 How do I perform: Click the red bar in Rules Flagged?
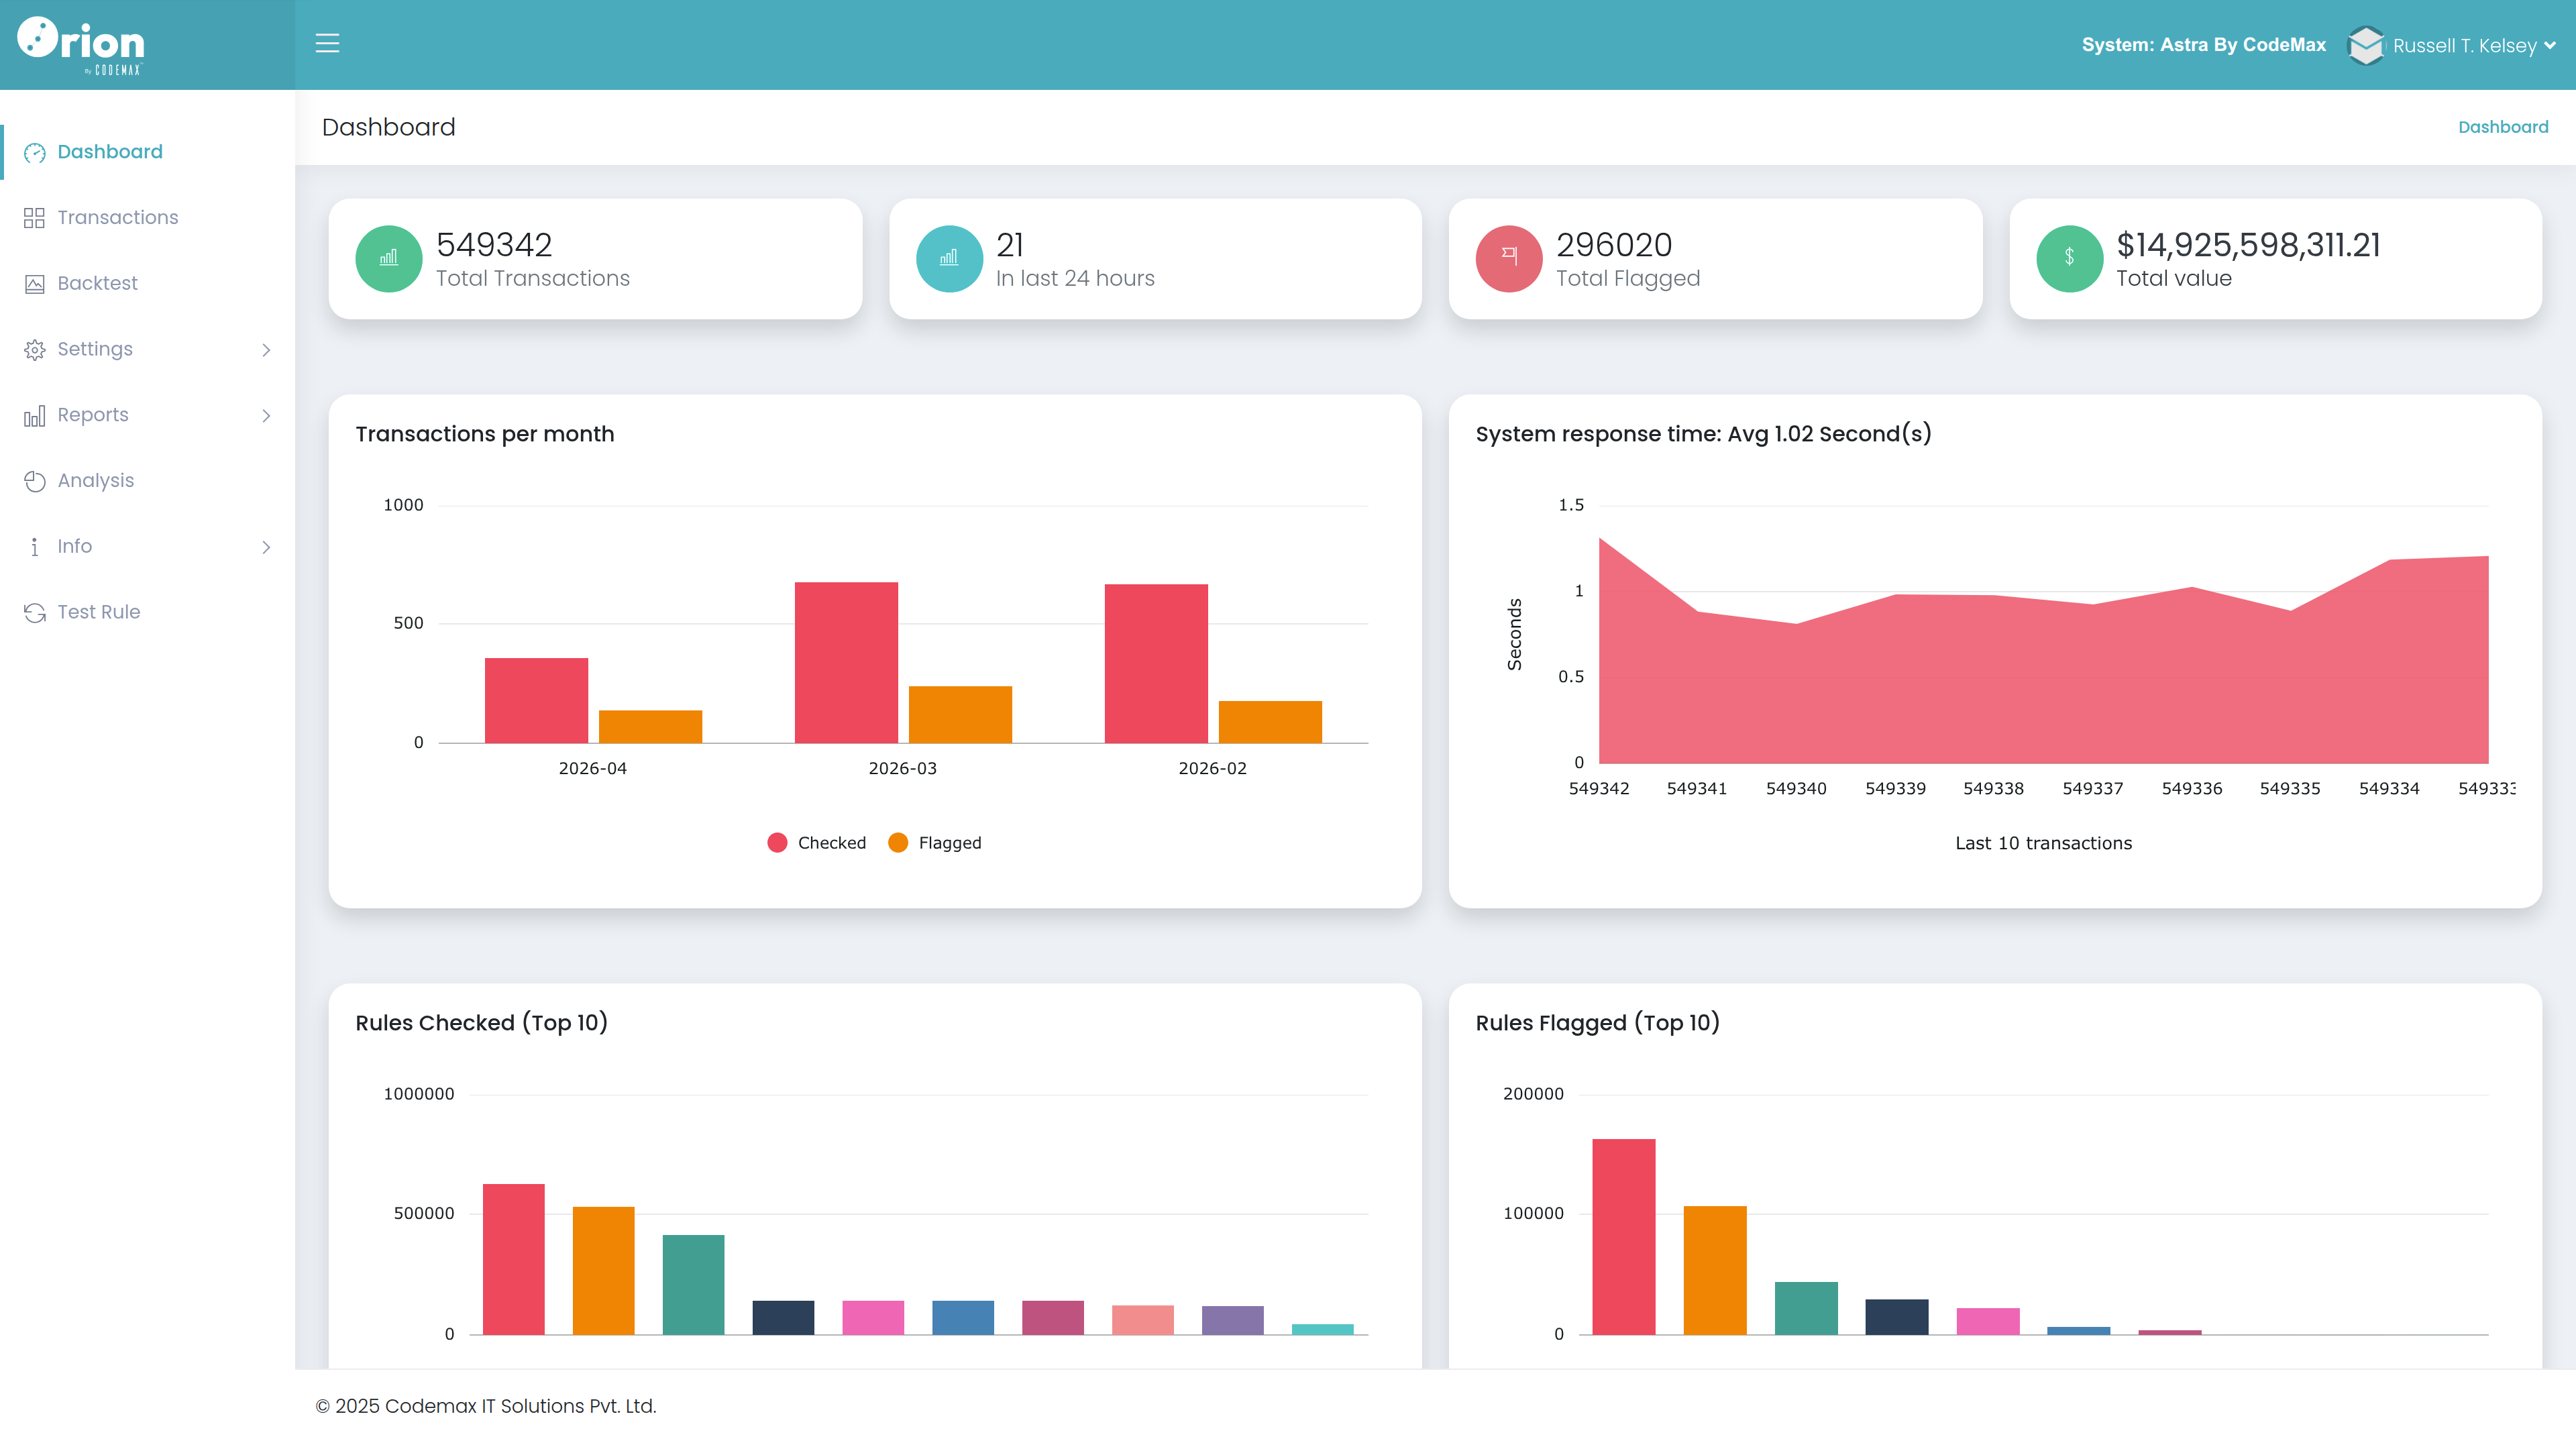(x=1624, y=1237)
